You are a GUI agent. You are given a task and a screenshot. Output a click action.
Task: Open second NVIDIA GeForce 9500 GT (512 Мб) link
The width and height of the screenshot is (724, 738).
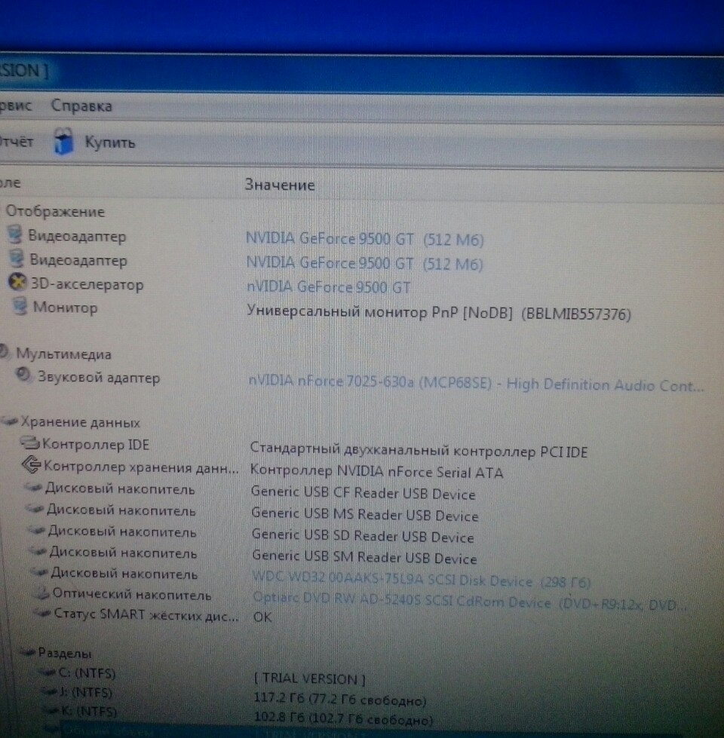365,263
